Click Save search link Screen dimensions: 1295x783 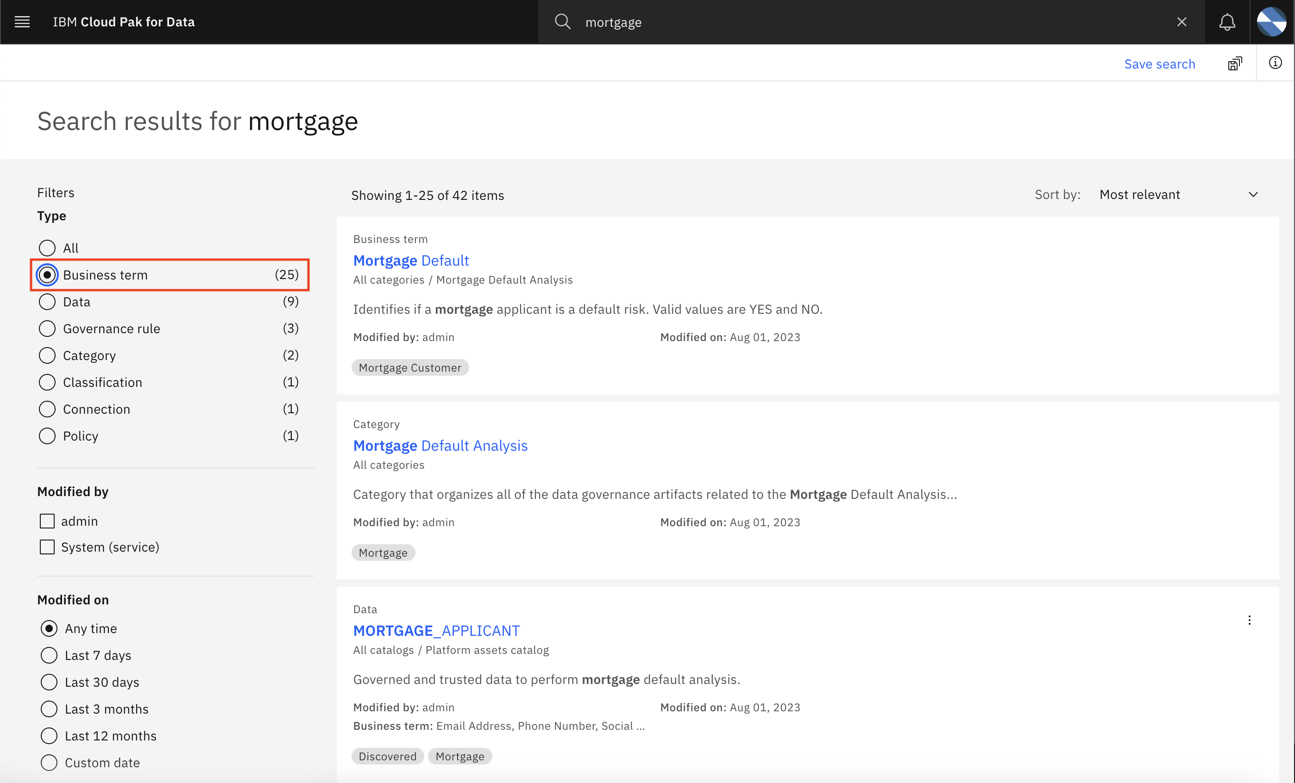tap(1159, 64)
